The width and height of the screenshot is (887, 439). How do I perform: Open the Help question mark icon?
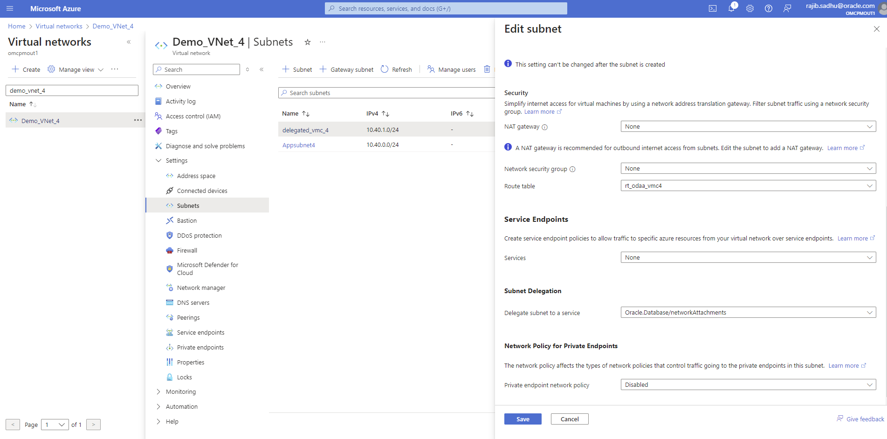pos(769,8)
